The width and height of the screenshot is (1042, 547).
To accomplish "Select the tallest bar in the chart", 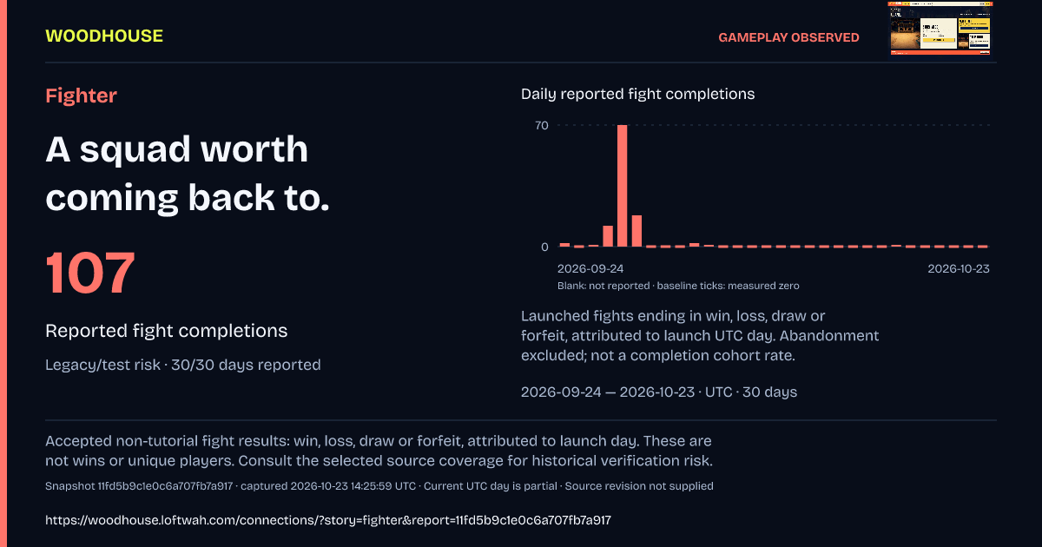I will pos(623,186).
